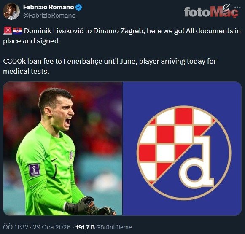The image size is (245, 234).
Task: Click the 191,7 B view count
Action: [x=85, y=227]
